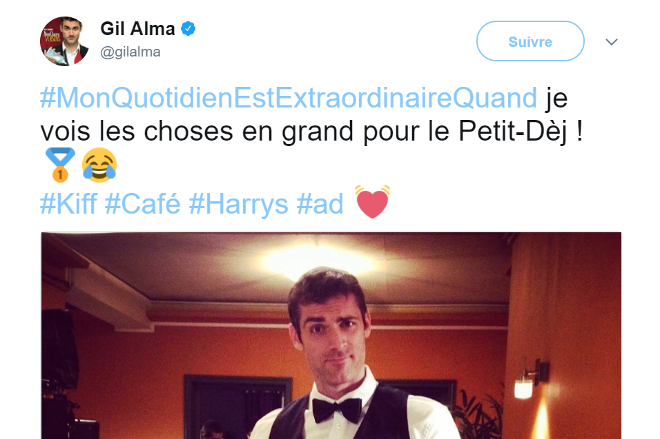Open the Gil Alma display name link
660x439 pixels.
(137, 29)
